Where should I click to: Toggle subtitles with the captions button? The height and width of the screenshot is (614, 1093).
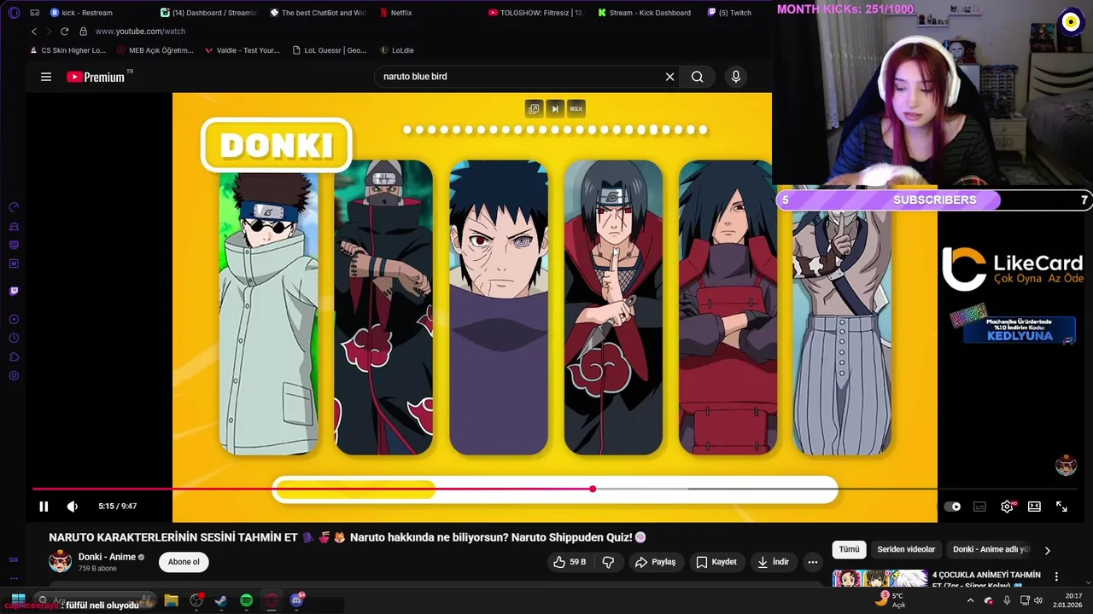point(979,507)
